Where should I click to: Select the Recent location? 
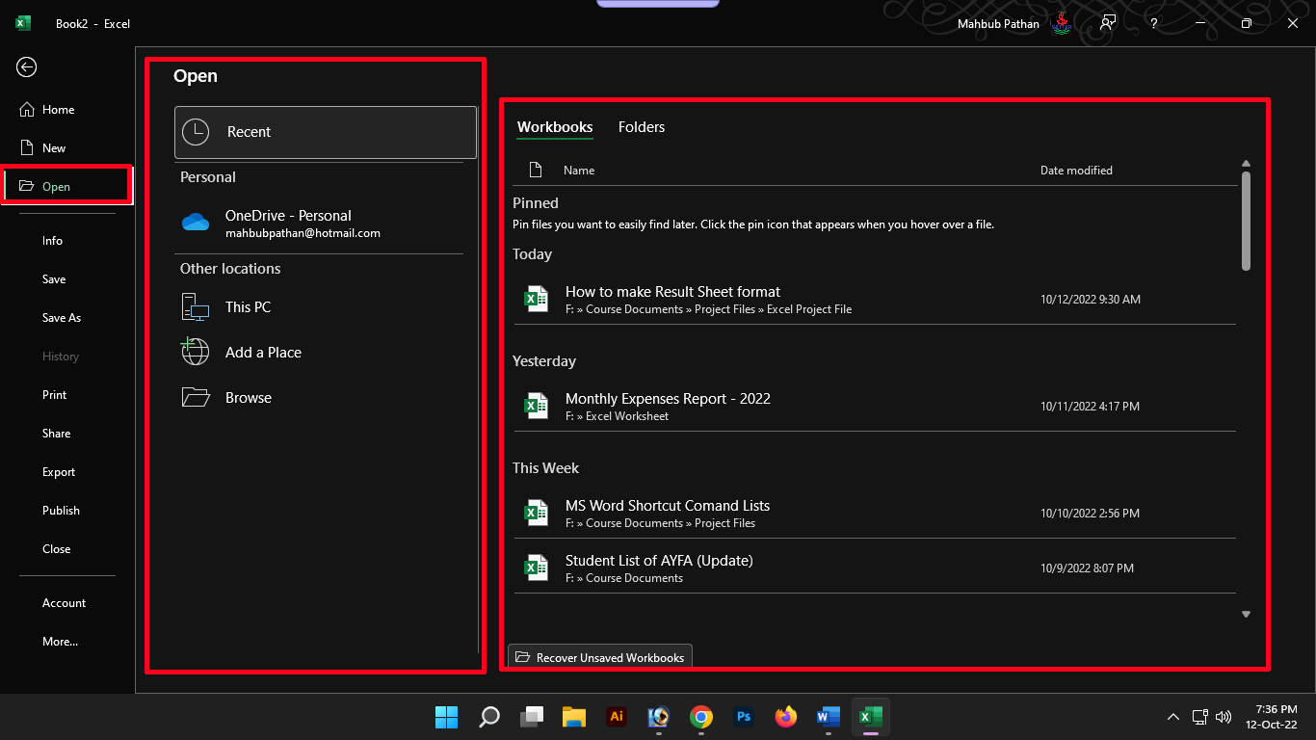(326, 132)
